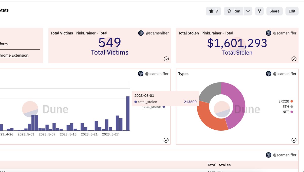Star the dashboard using the star icon
This screenshot has width=304, height=172.
tap(211, 11)
